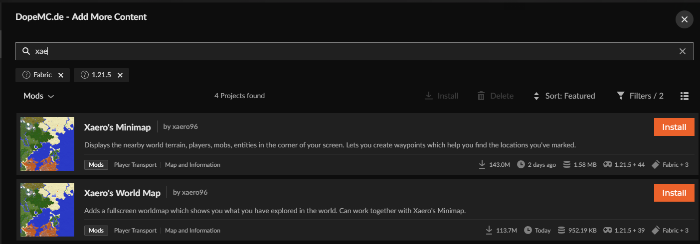Select Player Transport category on World Map row

[x=135, y=231]
